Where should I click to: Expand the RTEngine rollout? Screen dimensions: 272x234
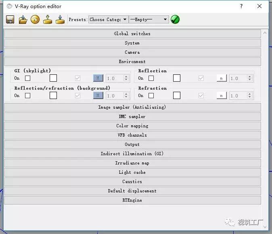[x=132, y=200]
